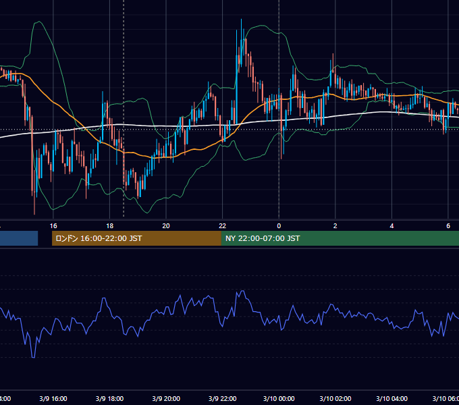Image resolution: width=459 pixels, height=405 pixels.
Task: Click hour label '18' on price chart axis
Action: click(109, 226)
